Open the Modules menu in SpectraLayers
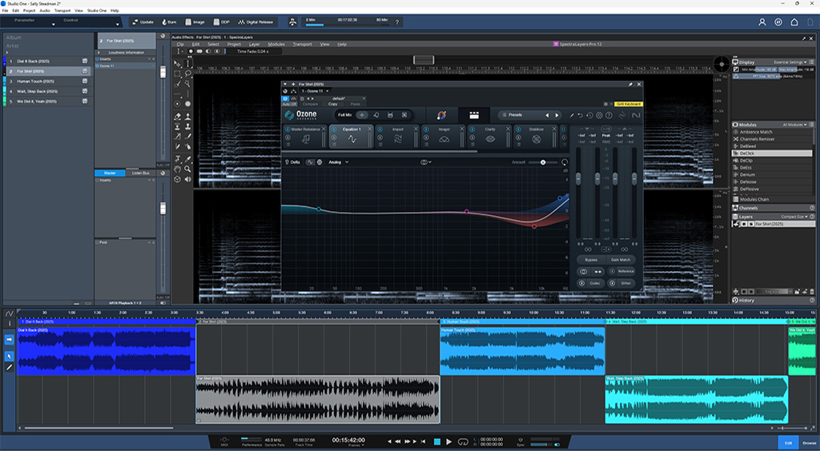Viewport: 820px width, 451px height. (276, 44)
